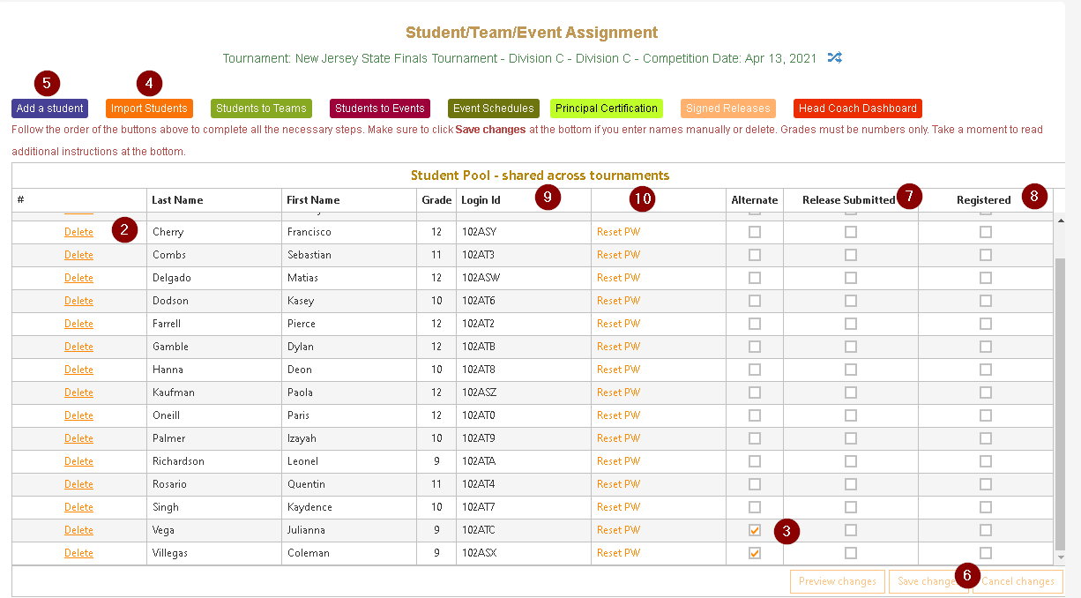The height and width of the screenshot is (598, 1081).
Task: Click the shuffle icon beside the competition date
Action: coord(834,58)
